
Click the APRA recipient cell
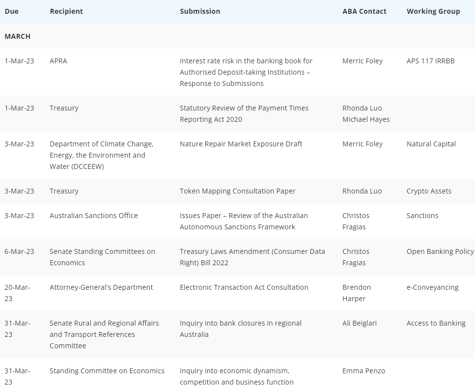(58, 61)
